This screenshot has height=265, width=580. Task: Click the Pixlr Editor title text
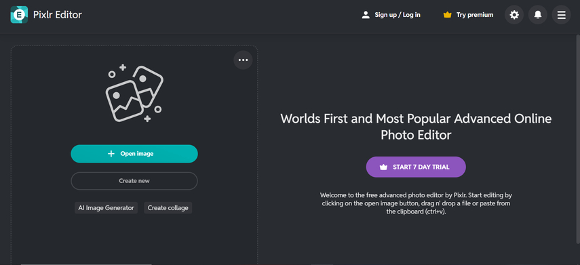click(58, 15)
